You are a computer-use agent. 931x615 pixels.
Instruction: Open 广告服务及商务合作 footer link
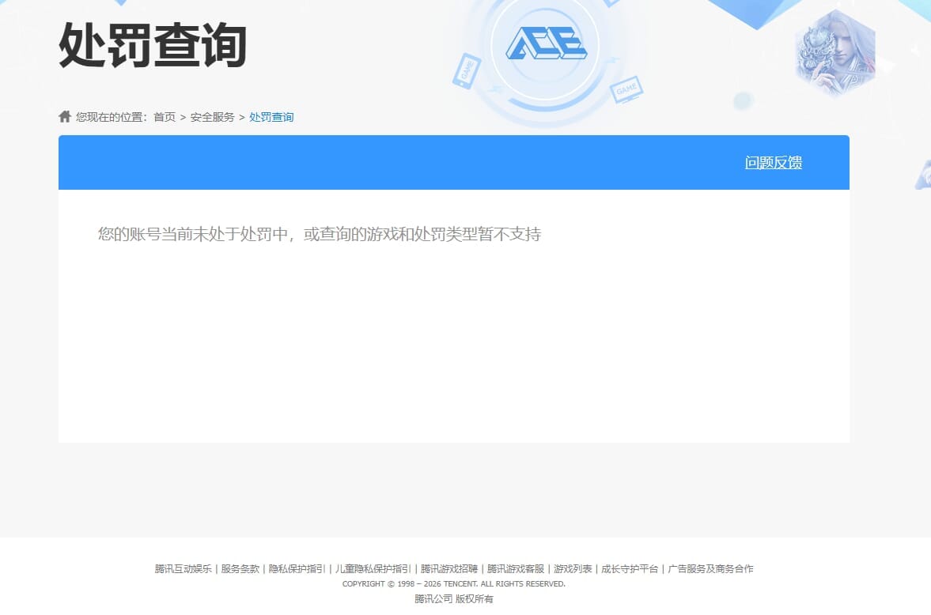point(710,568)
